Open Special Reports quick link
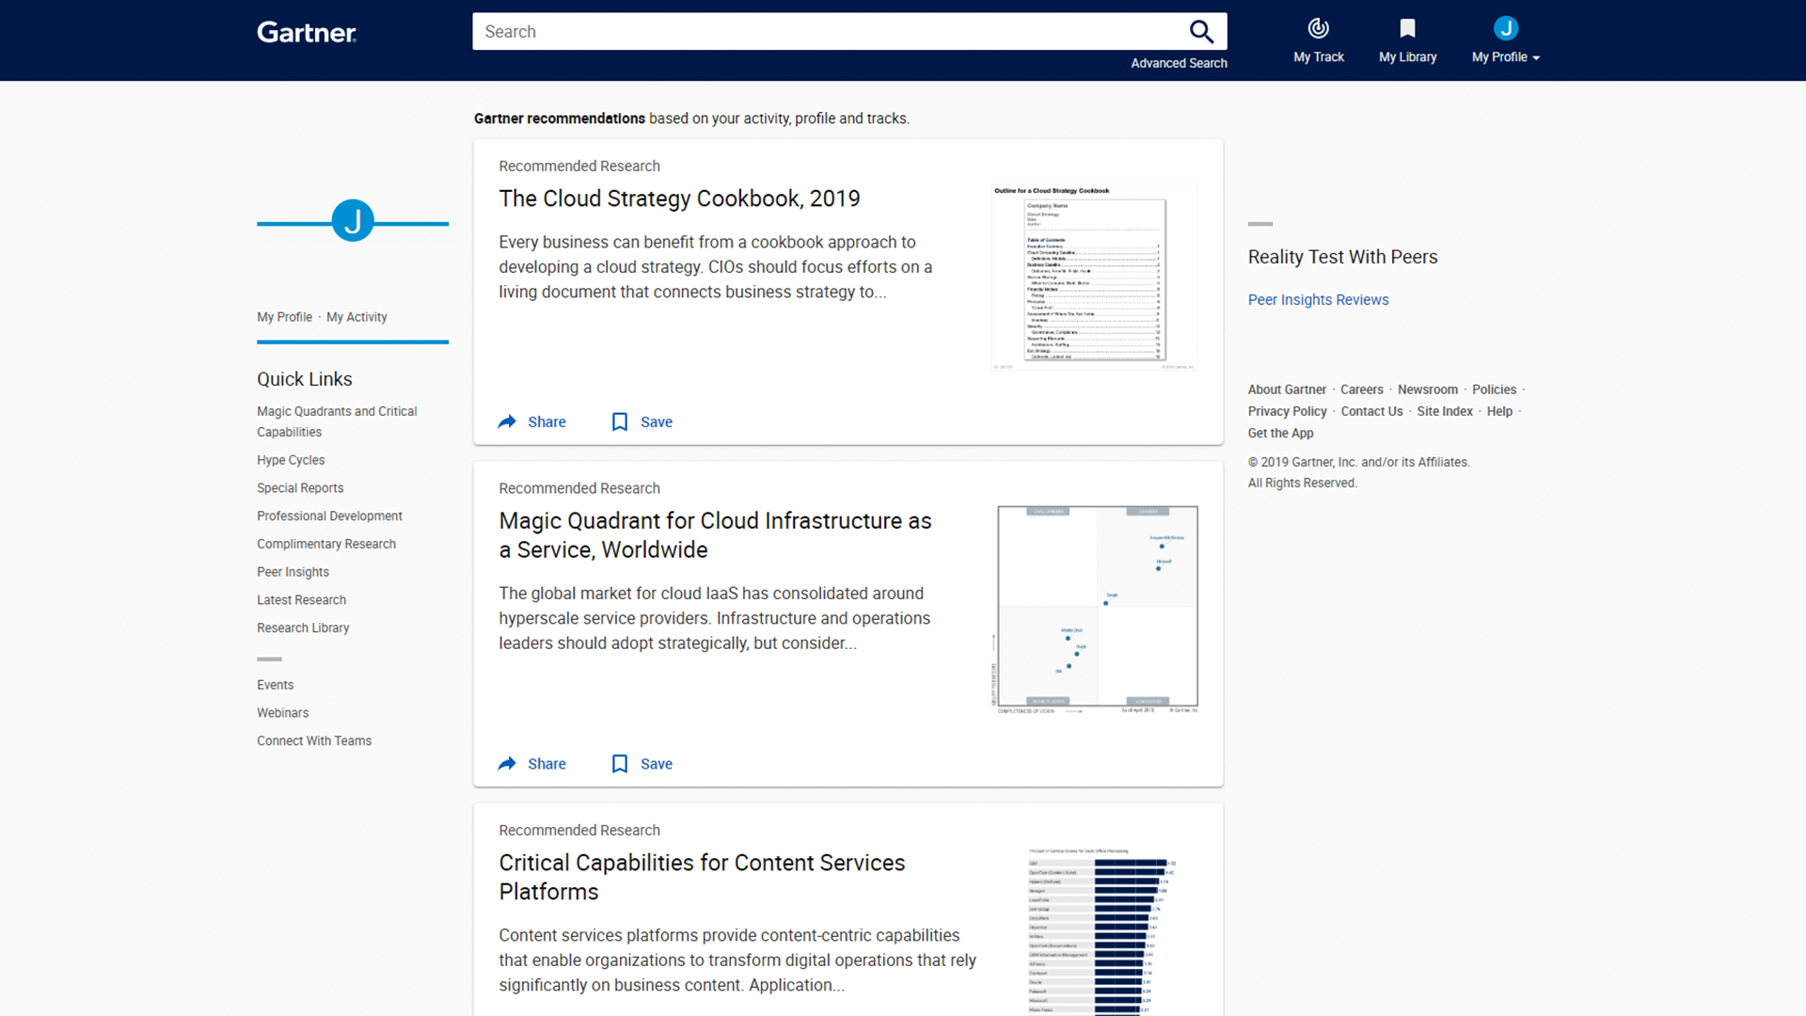This screenshot has width=1806, height=1016. pyautogui.click(x=300, y=488)
